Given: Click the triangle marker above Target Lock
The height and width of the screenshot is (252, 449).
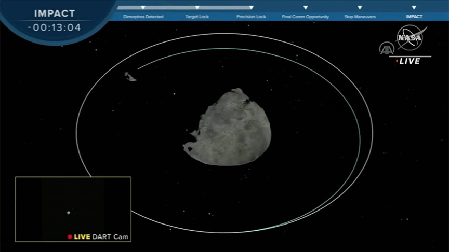Looking at the screenshot, I should click(197, 8).
